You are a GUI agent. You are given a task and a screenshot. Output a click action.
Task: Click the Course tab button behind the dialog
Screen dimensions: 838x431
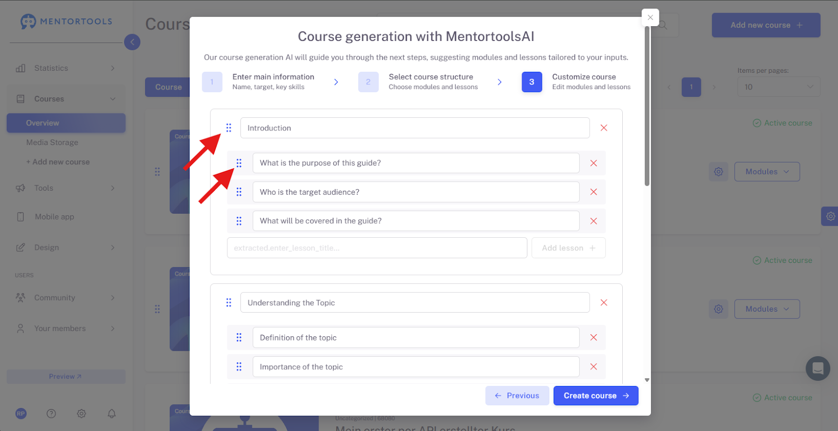pos(168,87)
